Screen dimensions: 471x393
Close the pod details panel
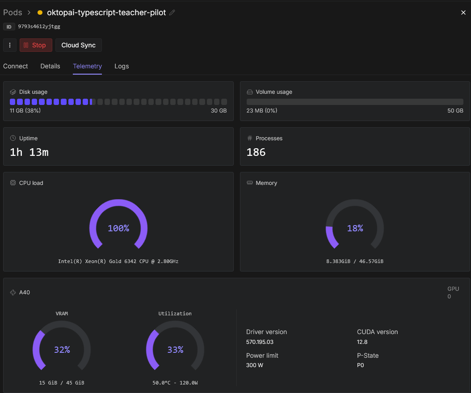(463, 13)
